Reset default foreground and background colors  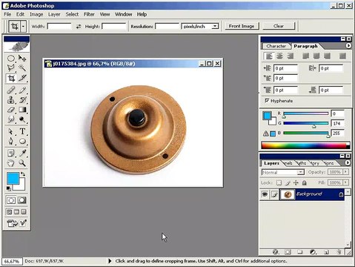tap(9, 188)
